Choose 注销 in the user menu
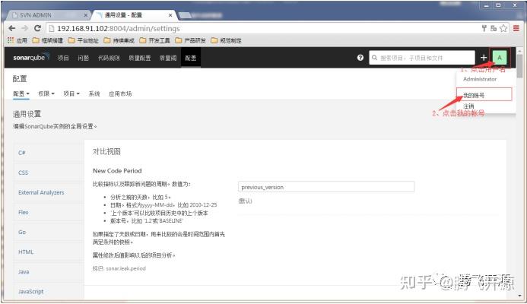This screenshot has height=304, width=527. point(468,106)
